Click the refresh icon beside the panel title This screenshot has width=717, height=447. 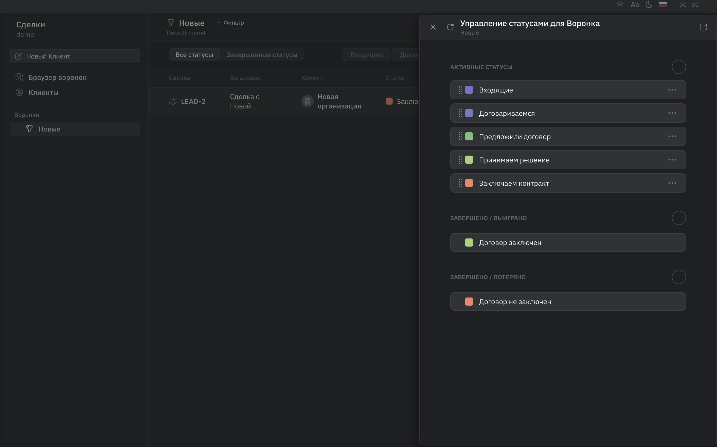(450, 27)
